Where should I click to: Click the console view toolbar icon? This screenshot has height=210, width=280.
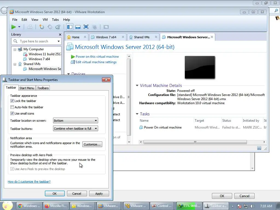click(x=106, y=27)
